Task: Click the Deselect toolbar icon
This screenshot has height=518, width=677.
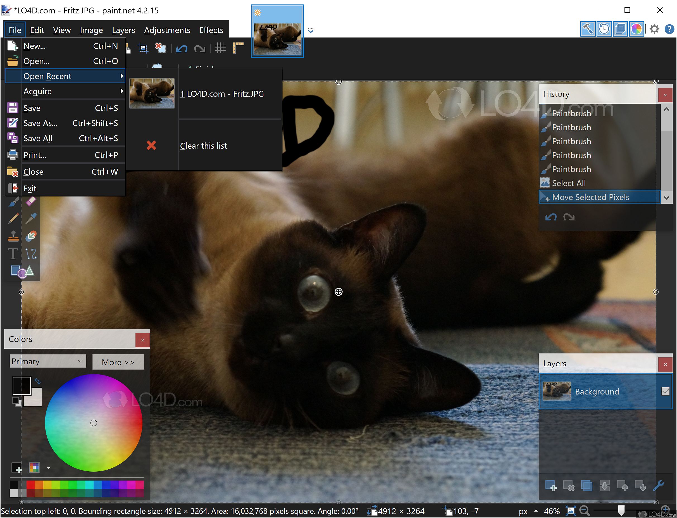Action: 160,48
